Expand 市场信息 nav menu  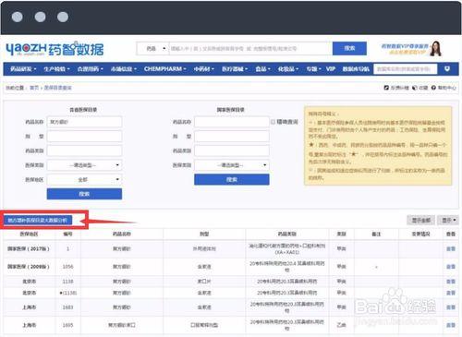coord(124,69)
